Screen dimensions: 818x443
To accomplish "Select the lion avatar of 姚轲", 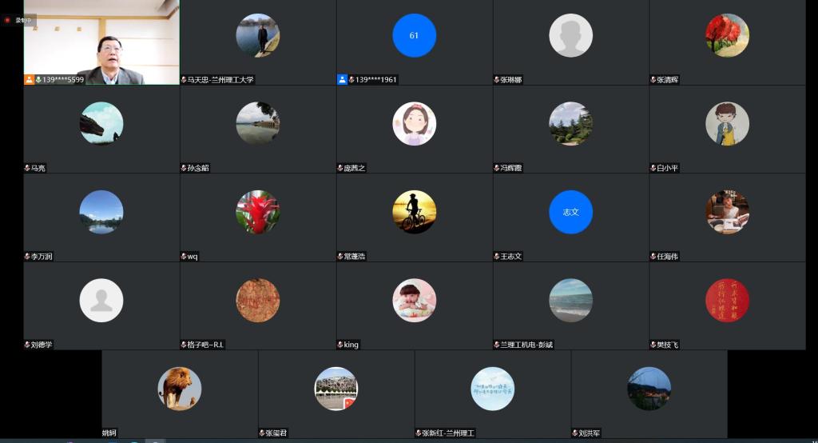I will [x=180, y=389].
